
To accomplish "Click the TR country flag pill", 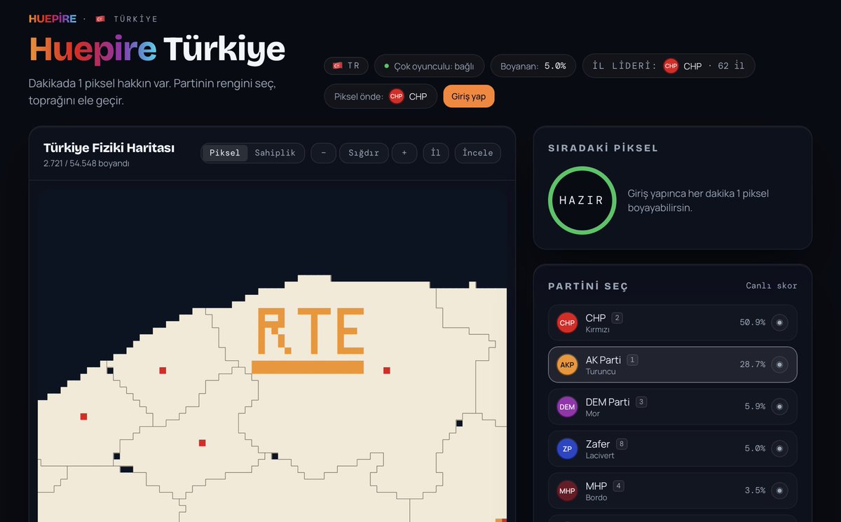I will 346,66.
